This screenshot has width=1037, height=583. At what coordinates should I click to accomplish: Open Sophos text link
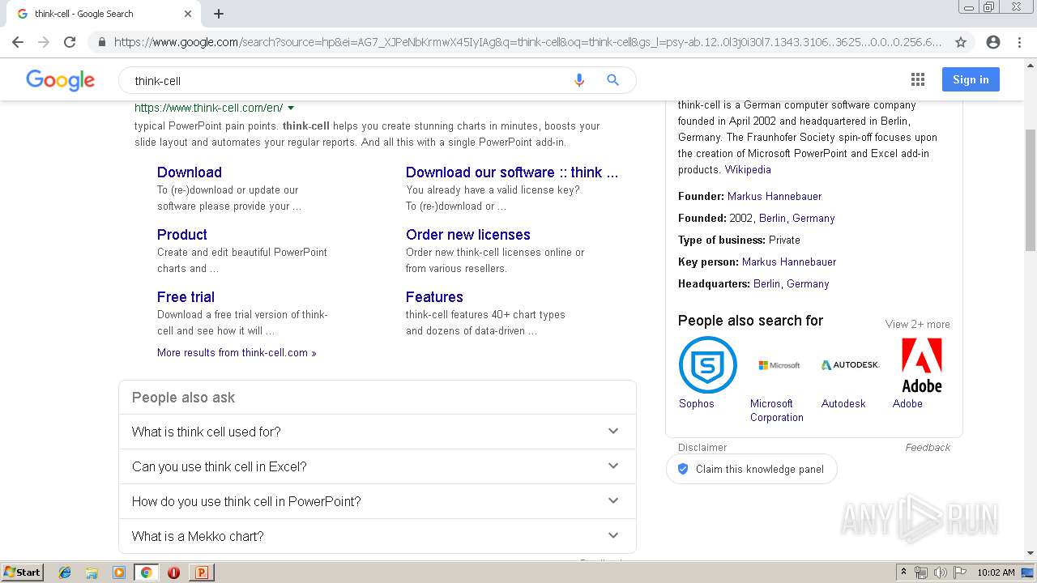(697, 403)
